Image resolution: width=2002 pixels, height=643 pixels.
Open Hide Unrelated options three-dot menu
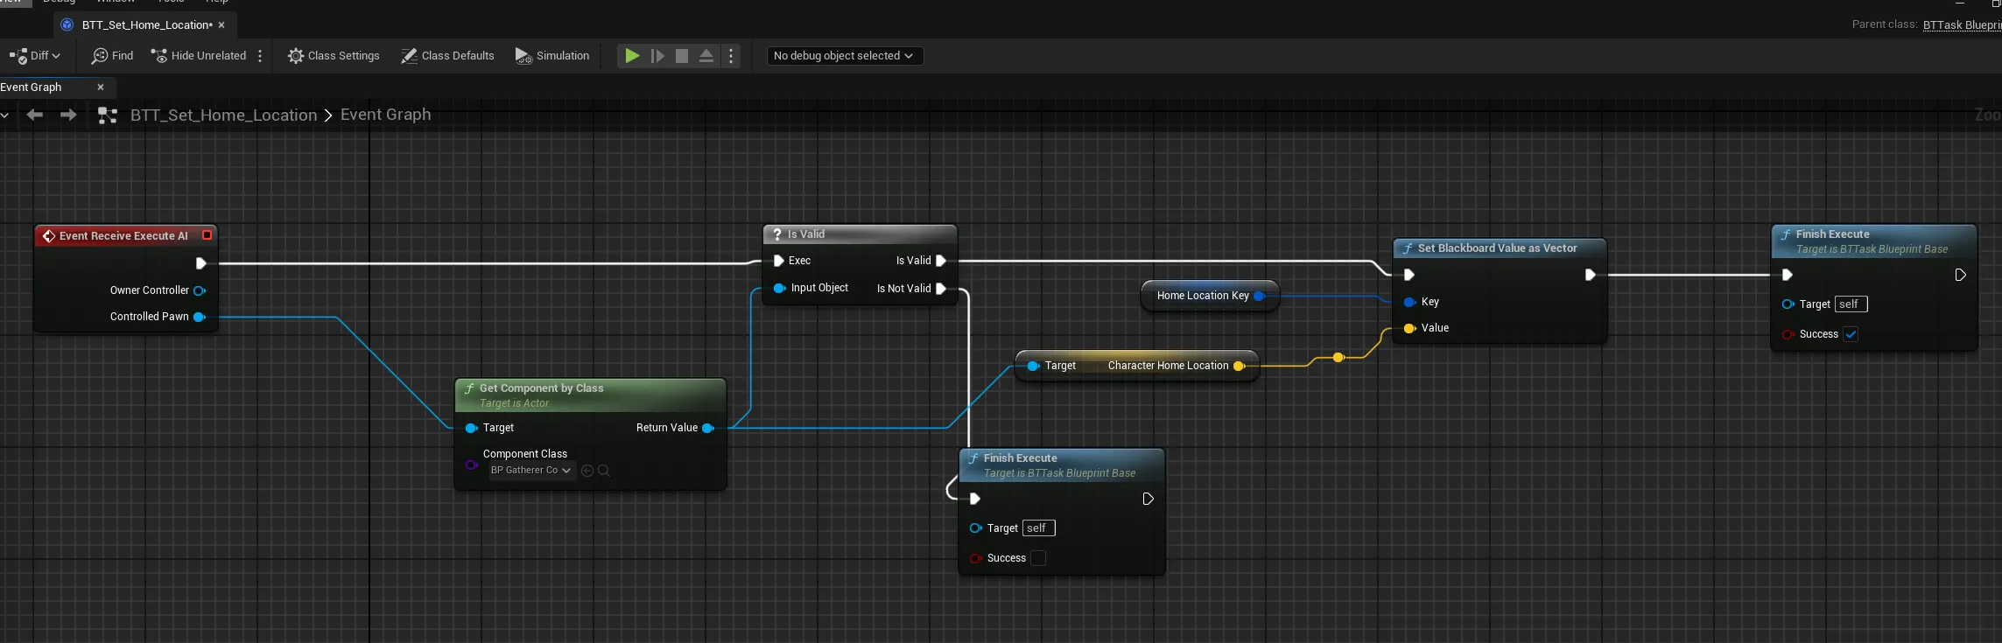pos(260,56)
